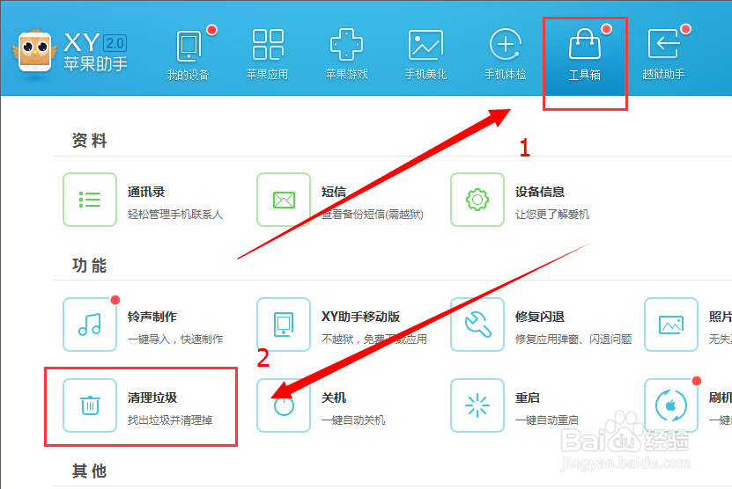Screen dimensions: 732x489
Task: Click the 轻松管理手机联系人 description
Action: point(175,215)
